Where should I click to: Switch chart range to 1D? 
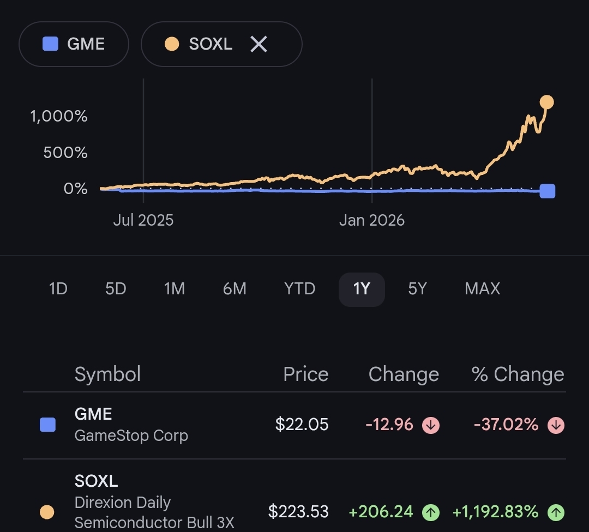pyautogui.click(x=58, y=289)
